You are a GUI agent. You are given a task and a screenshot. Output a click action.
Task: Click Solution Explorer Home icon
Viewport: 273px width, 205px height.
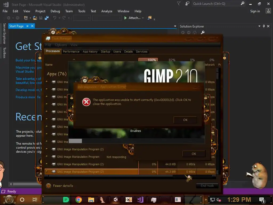(x=195, y=32)
